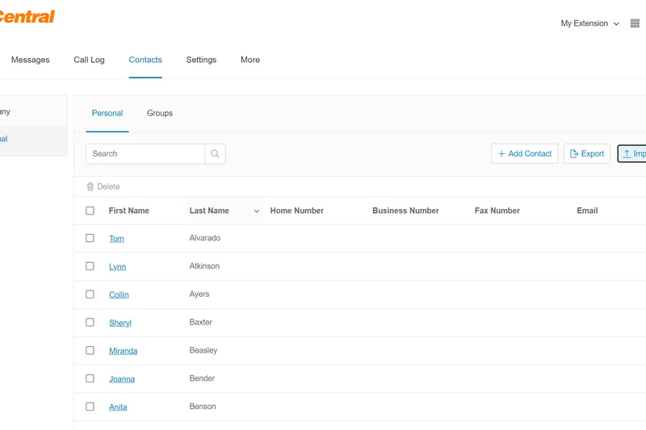646x430 pixels.
Task: Open the Call Log tab
Action: pyautogui.click(x=89, y=60)
